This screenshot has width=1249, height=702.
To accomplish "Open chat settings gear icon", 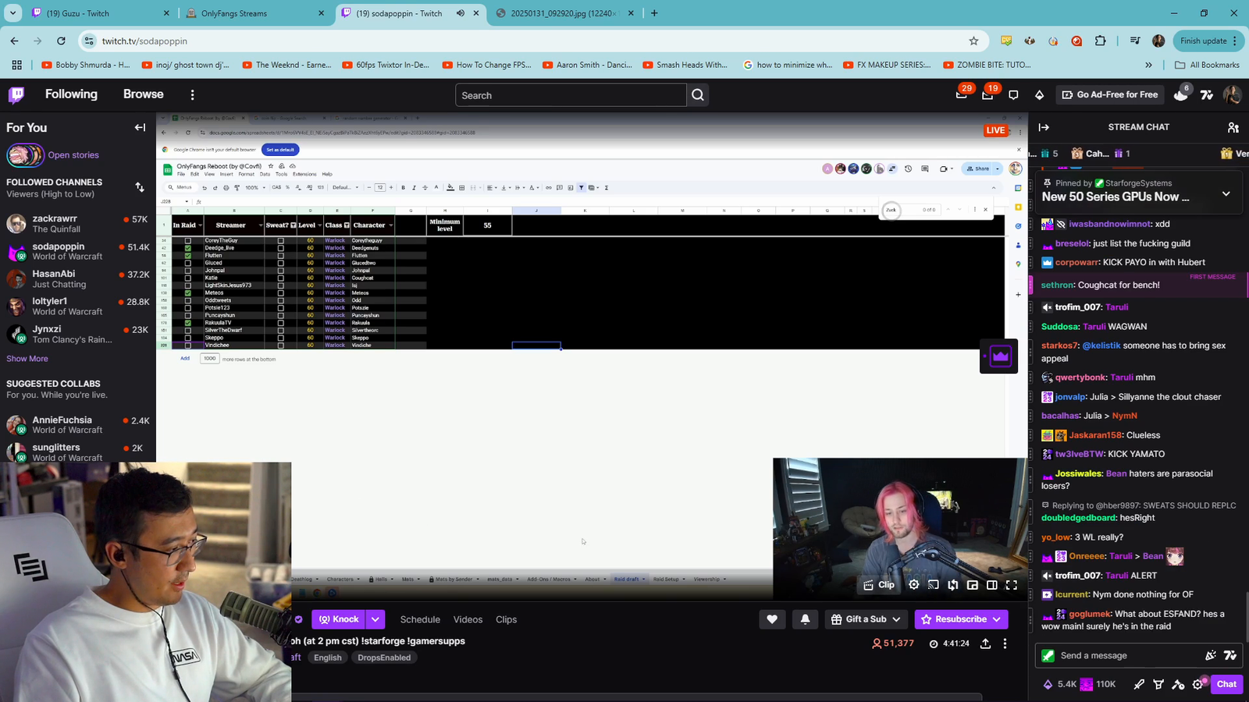I will [1198, 684].
